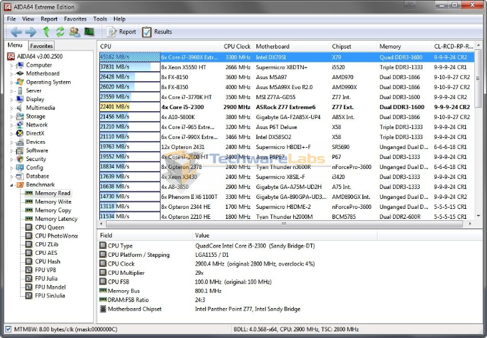Click the Network icon in tree
The image size is (487, 338).
(20, 124)
